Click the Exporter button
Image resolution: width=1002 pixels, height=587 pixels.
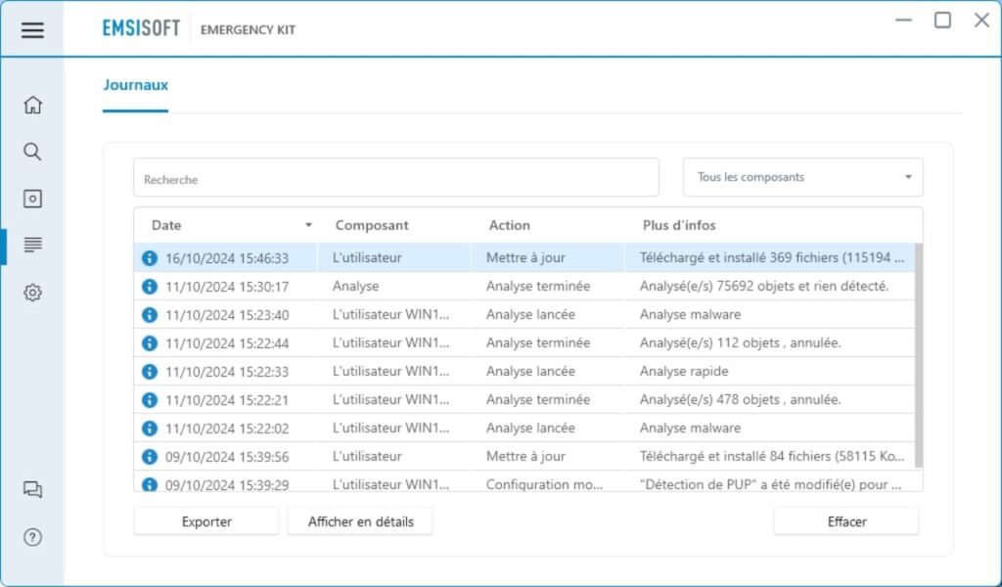coord(206,521)
